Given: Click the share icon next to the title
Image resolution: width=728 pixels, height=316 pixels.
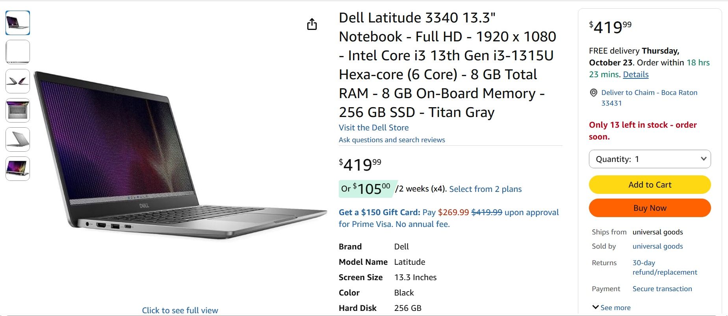Looking at the screenshot, I should [x=312, y=24].
